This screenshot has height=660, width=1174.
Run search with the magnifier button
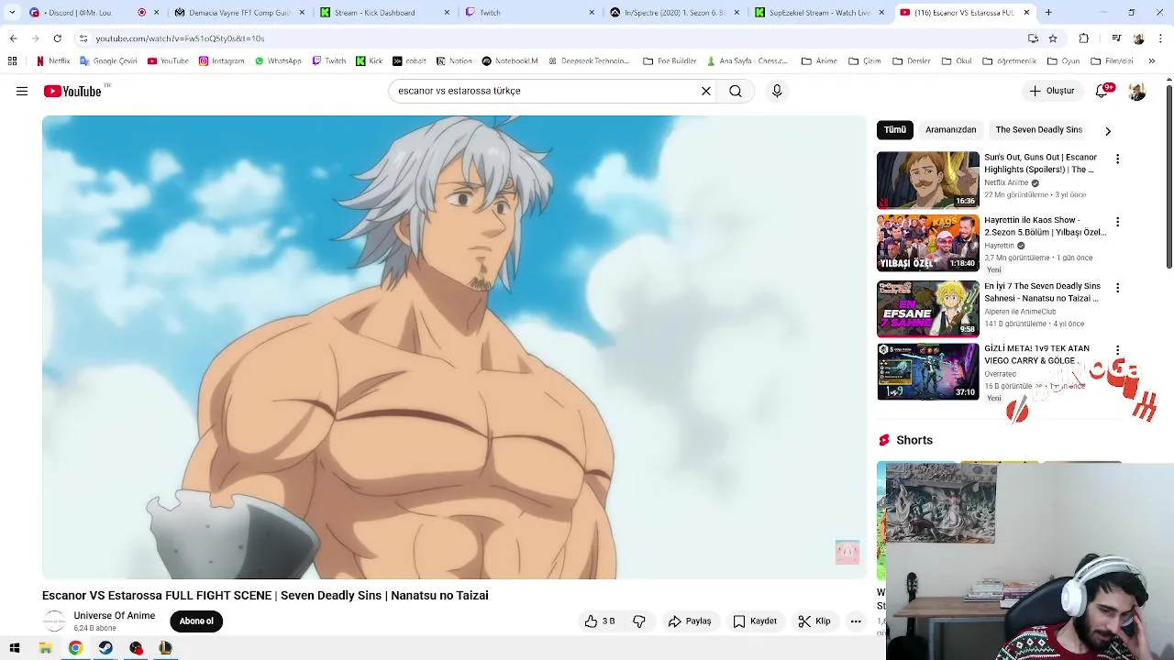pyautogui.click(x=736, y=91)
